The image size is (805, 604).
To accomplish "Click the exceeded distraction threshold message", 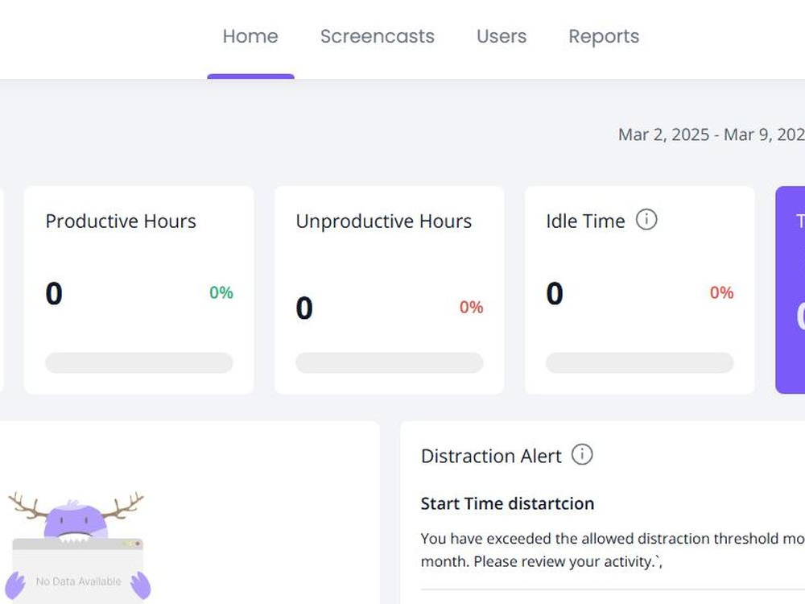I will [x=613, y=549].
